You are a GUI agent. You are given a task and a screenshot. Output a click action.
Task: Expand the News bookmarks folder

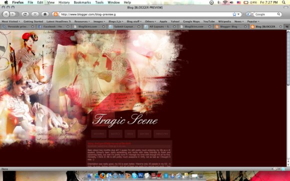point(239,21)
